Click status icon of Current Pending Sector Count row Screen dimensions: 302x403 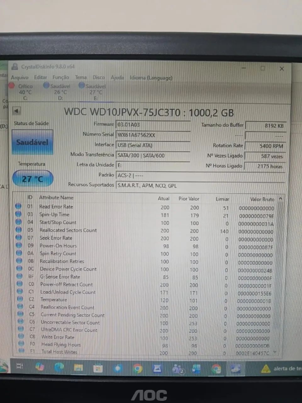21,314
